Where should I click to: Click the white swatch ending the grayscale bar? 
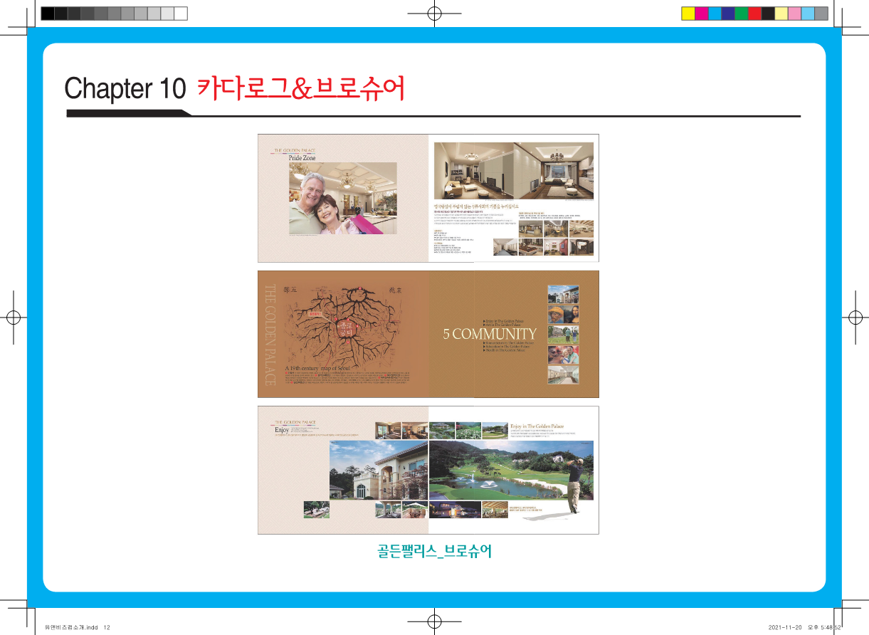click(181, 14)
